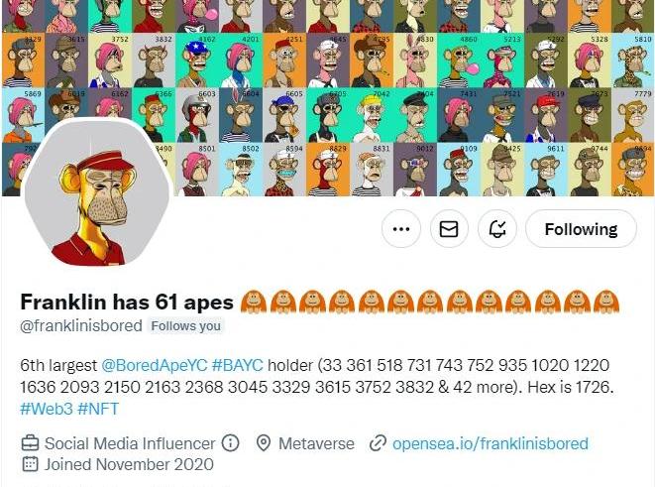Open the opensea.io/franklinisbored link
The image size is (655, 487).
[491, 443]
